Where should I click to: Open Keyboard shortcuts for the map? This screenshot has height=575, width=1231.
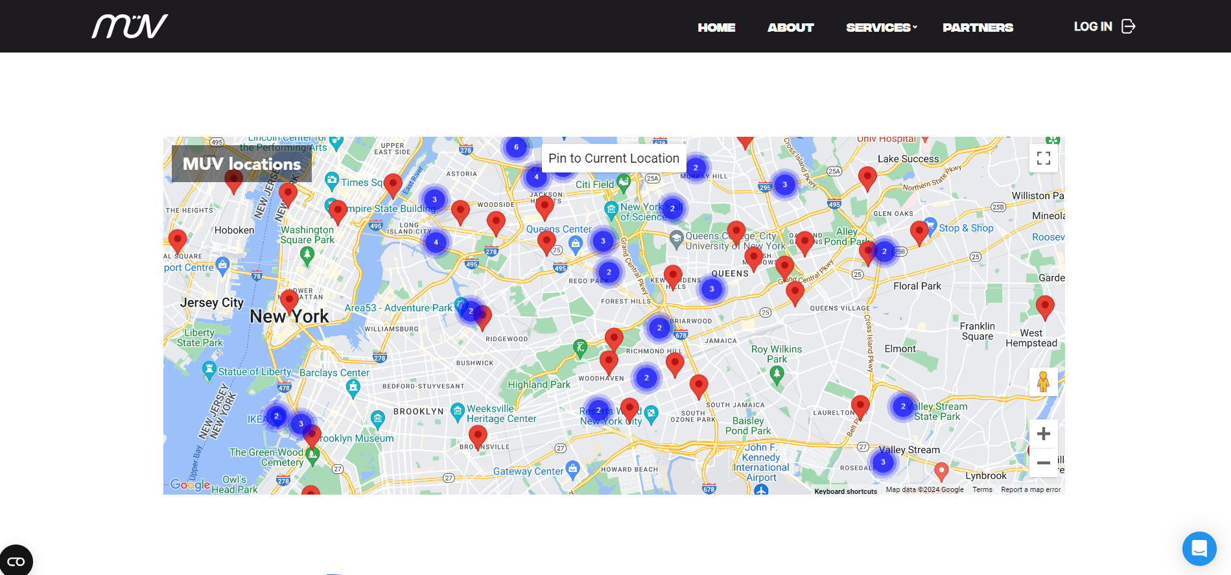tap(845, 491)
